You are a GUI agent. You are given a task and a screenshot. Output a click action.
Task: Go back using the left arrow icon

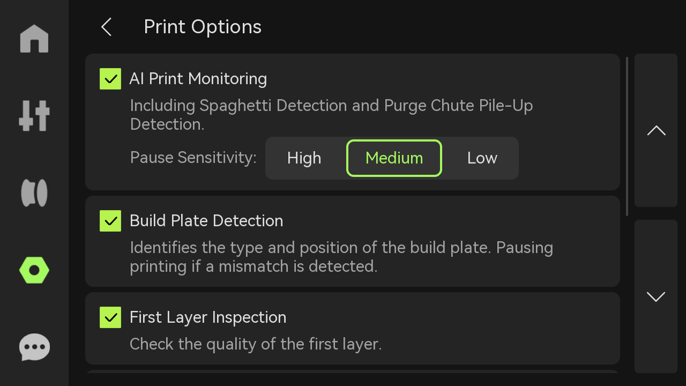pyautogui.click(x=106, y=27)
